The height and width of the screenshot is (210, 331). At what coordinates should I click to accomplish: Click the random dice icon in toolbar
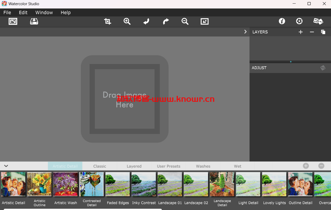318,21
